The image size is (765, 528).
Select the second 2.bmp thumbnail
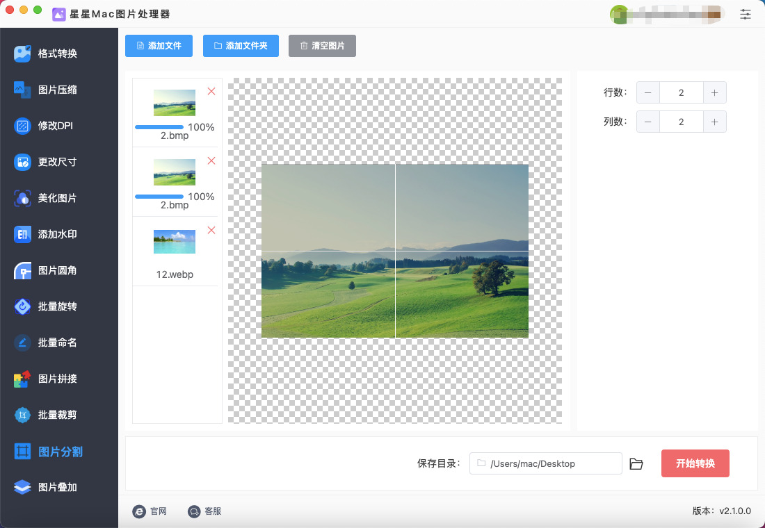coord(175,172)
